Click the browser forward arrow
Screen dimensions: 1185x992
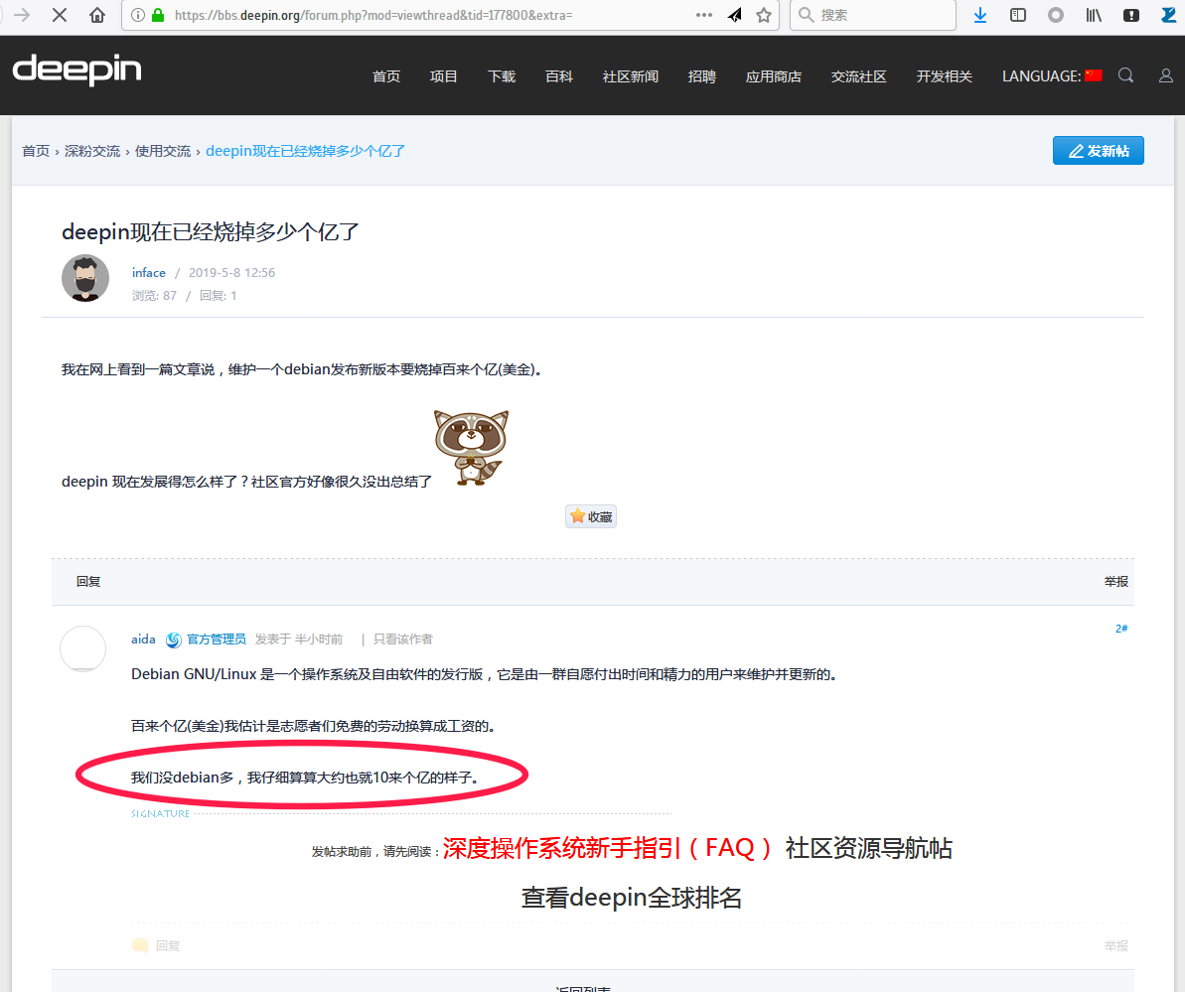pos(22,14)
